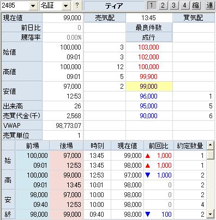Screen dimensions: 216x220
Task: Click the red up arrow at 13:45 99,000
Action: (148, 156)
